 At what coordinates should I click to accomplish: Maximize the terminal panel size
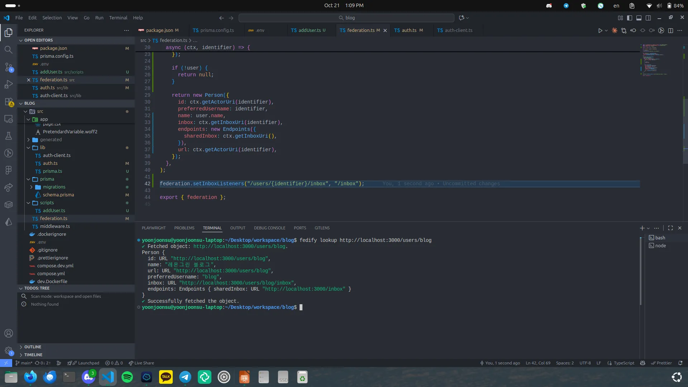(x=670, y=228)
